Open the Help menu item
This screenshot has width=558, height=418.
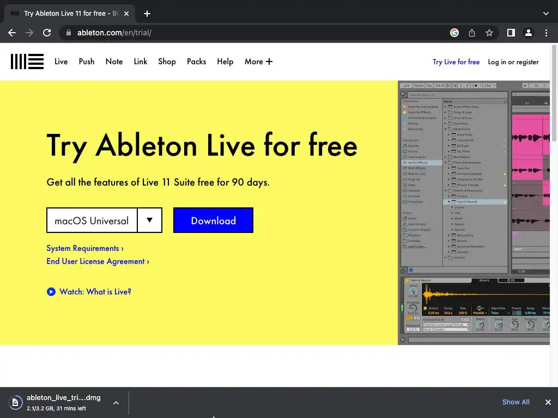[x=225, y=62]
